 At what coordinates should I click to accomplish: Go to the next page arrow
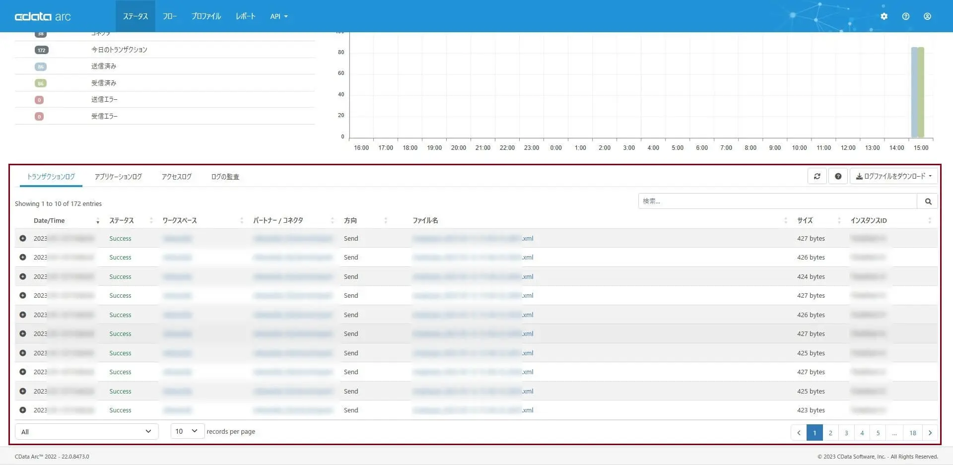(930, 433)
